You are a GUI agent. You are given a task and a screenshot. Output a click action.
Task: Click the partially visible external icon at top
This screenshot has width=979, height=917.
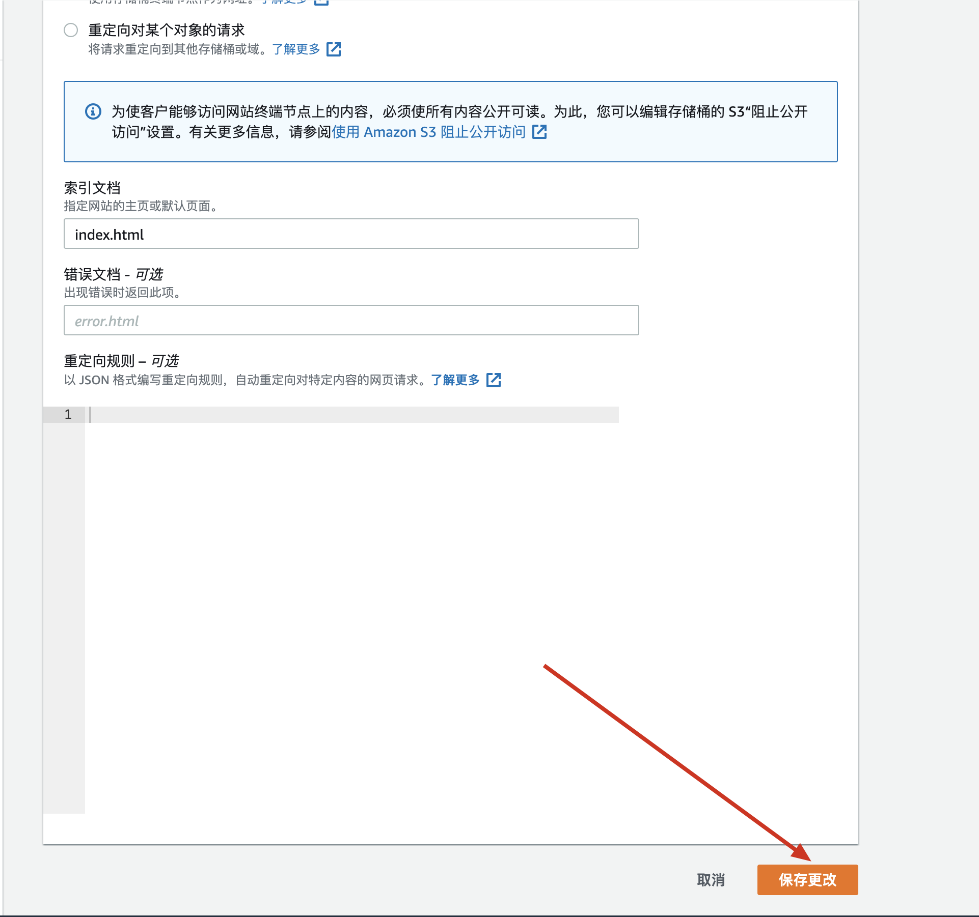coord(321,2)
